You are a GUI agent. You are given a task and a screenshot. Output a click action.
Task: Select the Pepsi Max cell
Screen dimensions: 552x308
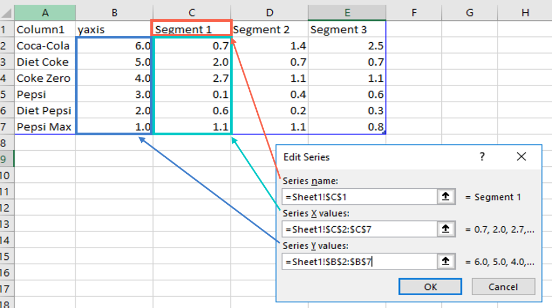[x=45, y=127]
